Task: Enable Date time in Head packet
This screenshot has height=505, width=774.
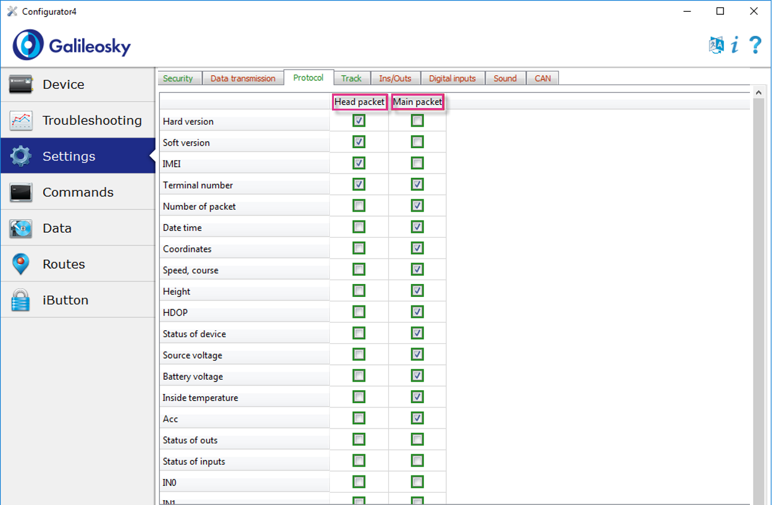Action: tap(359, 227)
